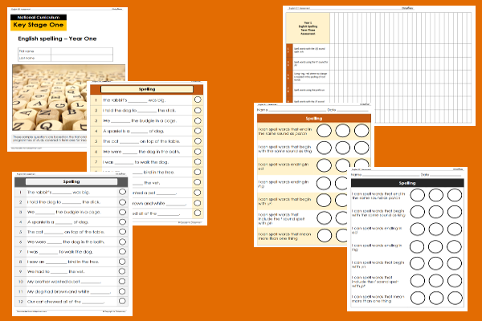The image size is (482, 321).
Task: Tick circle for question 5 on orange worksheet
Action: [x=198, y=141]
